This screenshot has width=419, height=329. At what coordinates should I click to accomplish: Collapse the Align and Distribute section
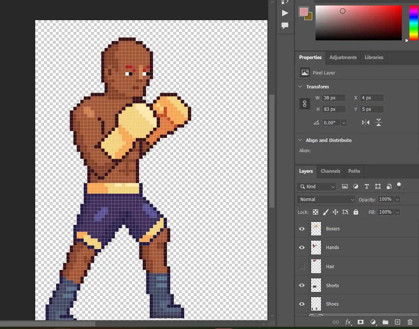pos(300,140)
